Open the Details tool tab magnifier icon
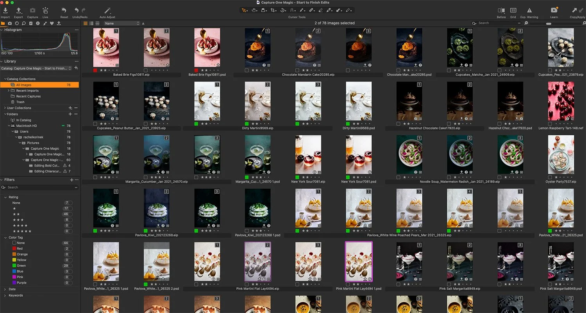Screen dimensions: 586x313 [x=24, y=23]
